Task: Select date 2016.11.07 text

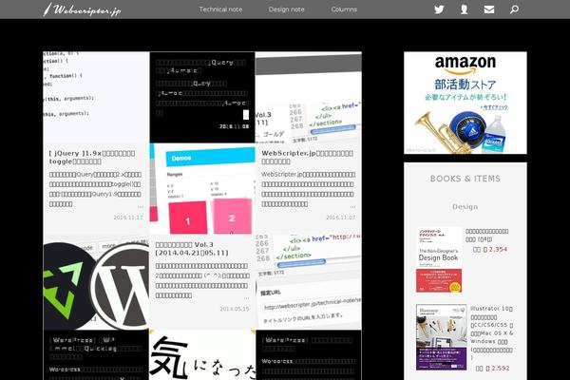Action: (341, 218)
